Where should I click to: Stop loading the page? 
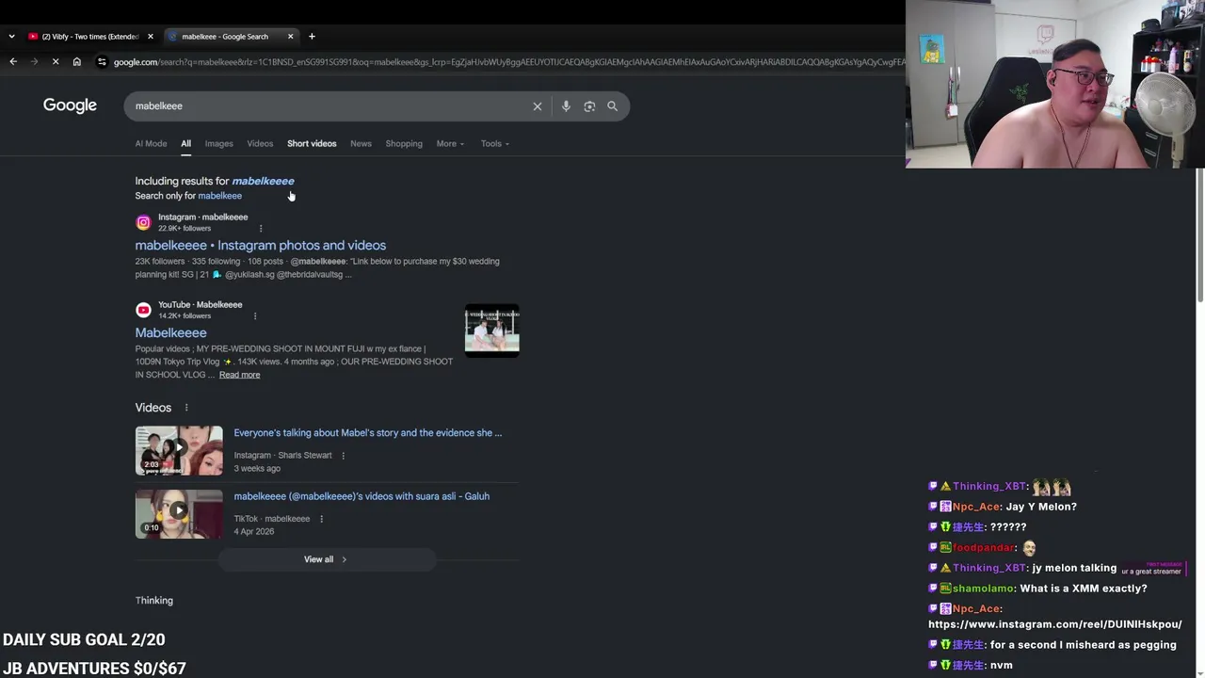click(56, 62)
